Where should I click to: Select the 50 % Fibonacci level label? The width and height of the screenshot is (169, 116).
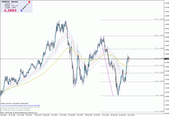[x=159, y=65]
